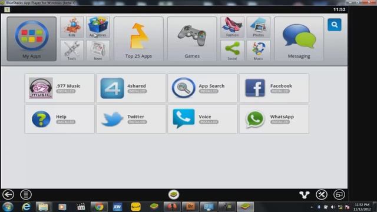Open Internet Explorer from the taskbar
The width and height of the screenshot is (377, 212).
pyautogui.click(x=26, y=207)
